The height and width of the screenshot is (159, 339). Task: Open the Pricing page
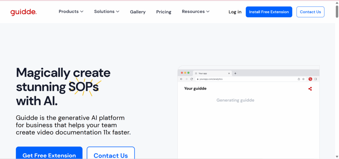pos(164,12)
